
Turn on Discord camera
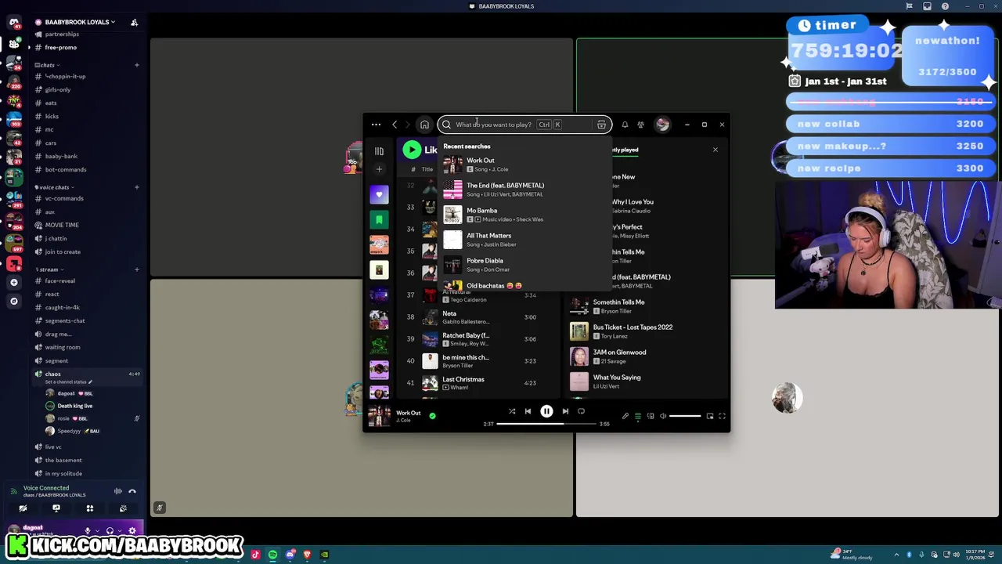point(23,508)
